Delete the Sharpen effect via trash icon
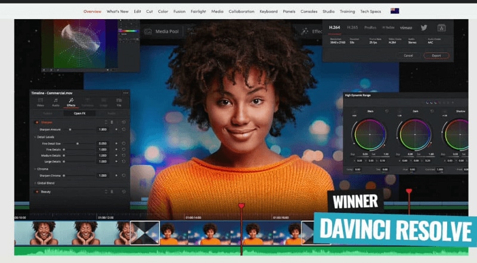477x263 pixels. (111, 123)
